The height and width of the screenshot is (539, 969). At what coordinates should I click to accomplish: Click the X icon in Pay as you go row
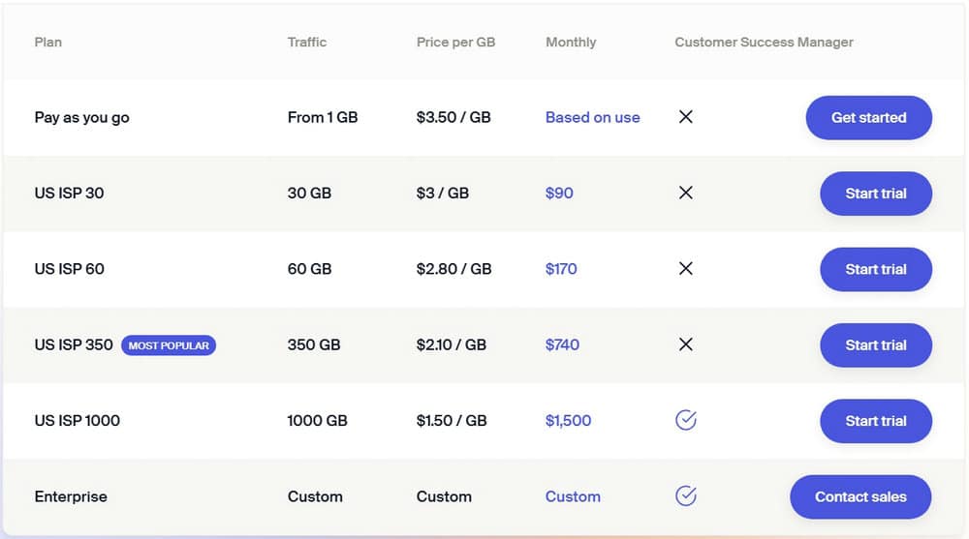tap(685, 117)
